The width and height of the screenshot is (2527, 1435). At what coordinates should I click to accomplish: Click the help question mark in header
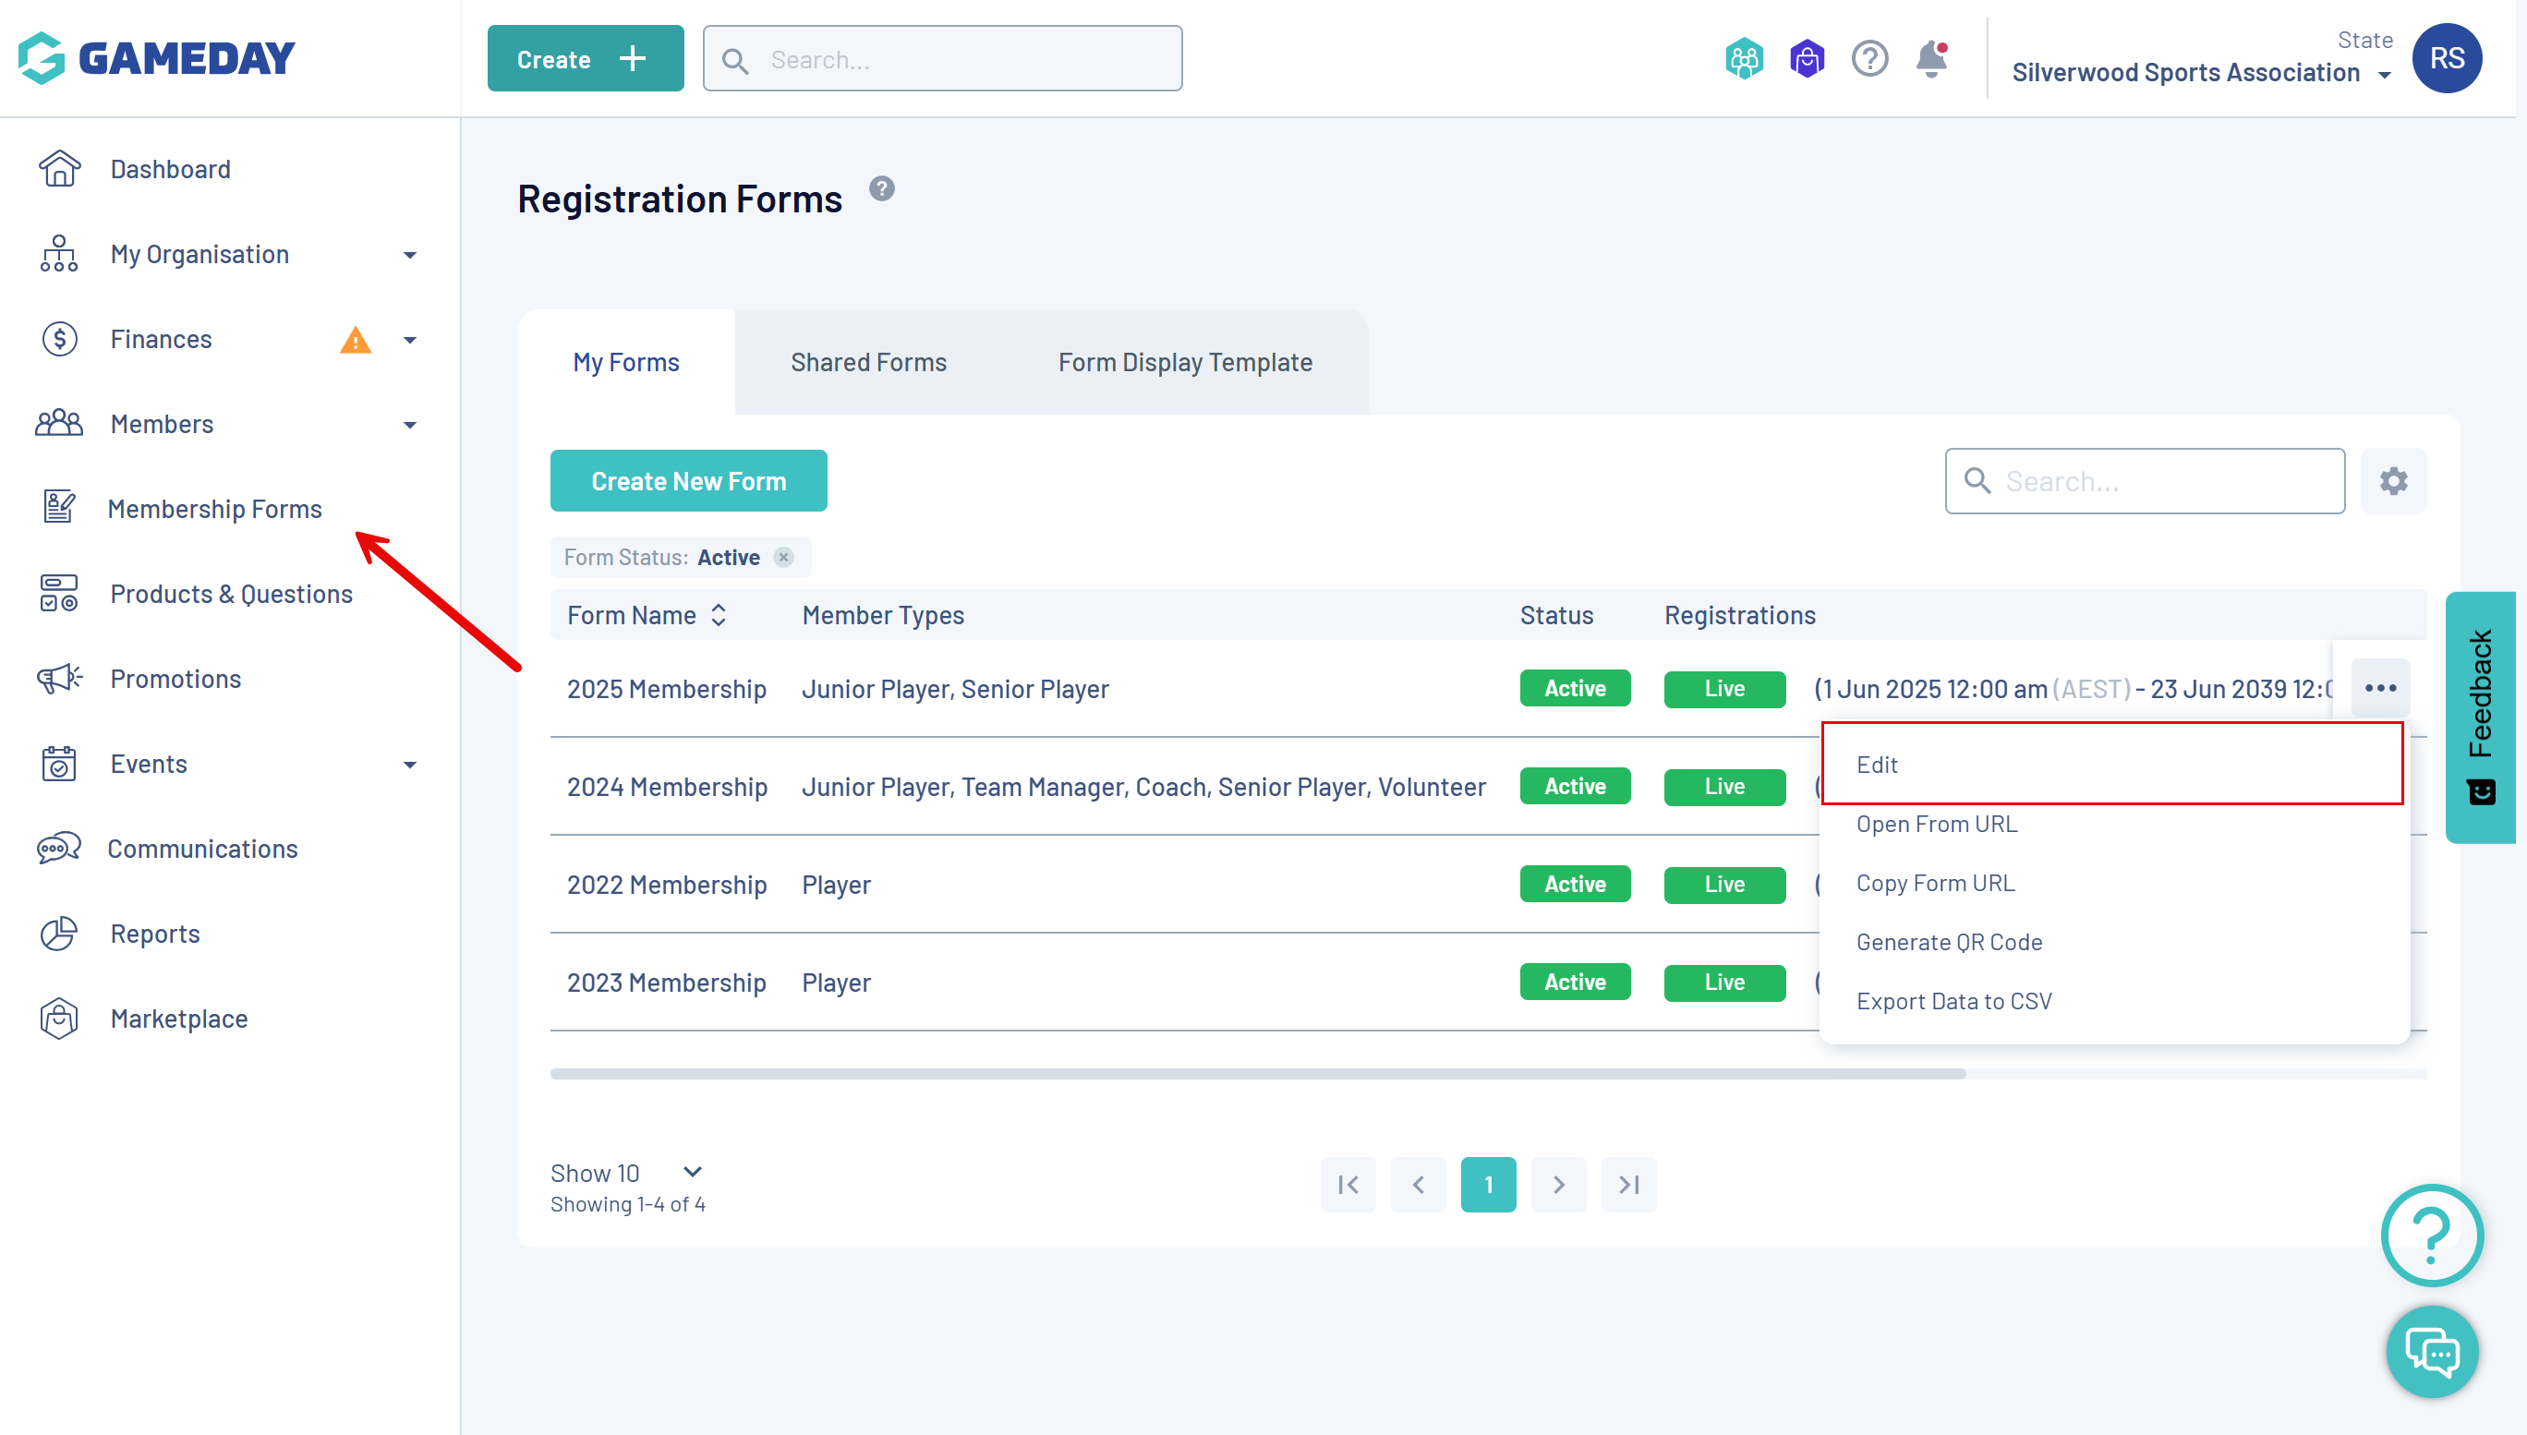tap(1868, 59)
